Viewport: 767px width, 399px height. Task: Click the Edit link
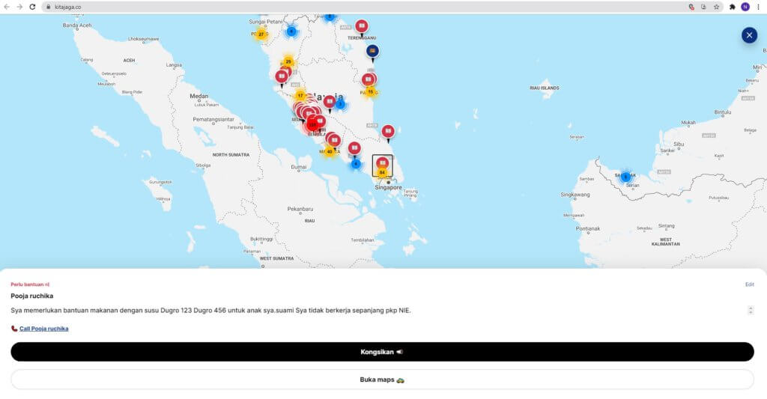[x=749, y=284]
